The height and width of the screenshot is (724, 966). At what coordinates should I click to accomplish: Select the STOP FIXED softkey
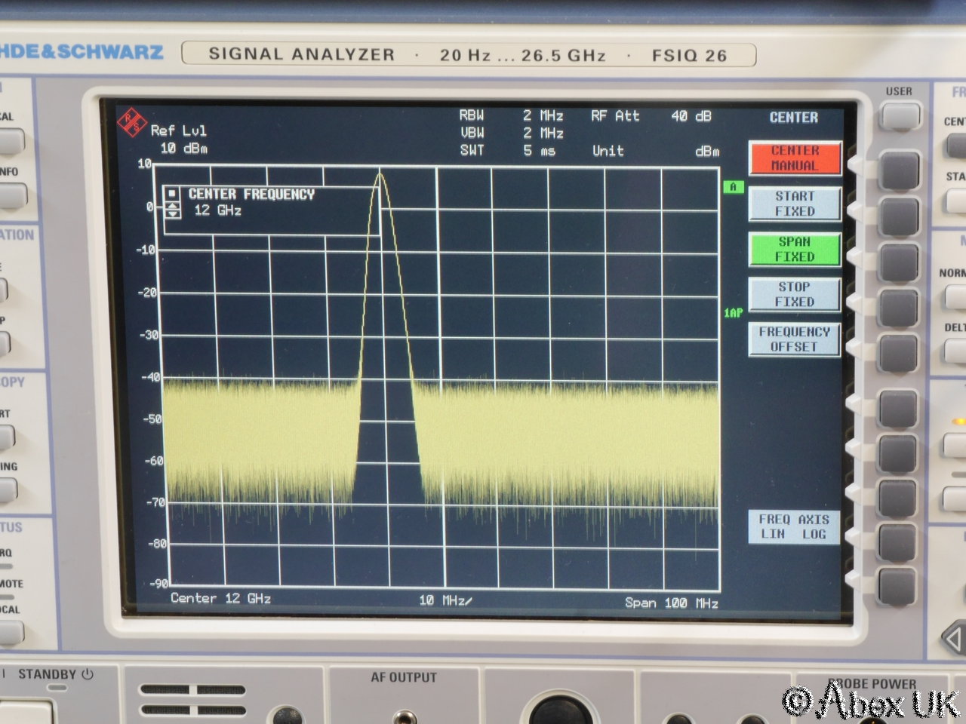pos(795,295)
